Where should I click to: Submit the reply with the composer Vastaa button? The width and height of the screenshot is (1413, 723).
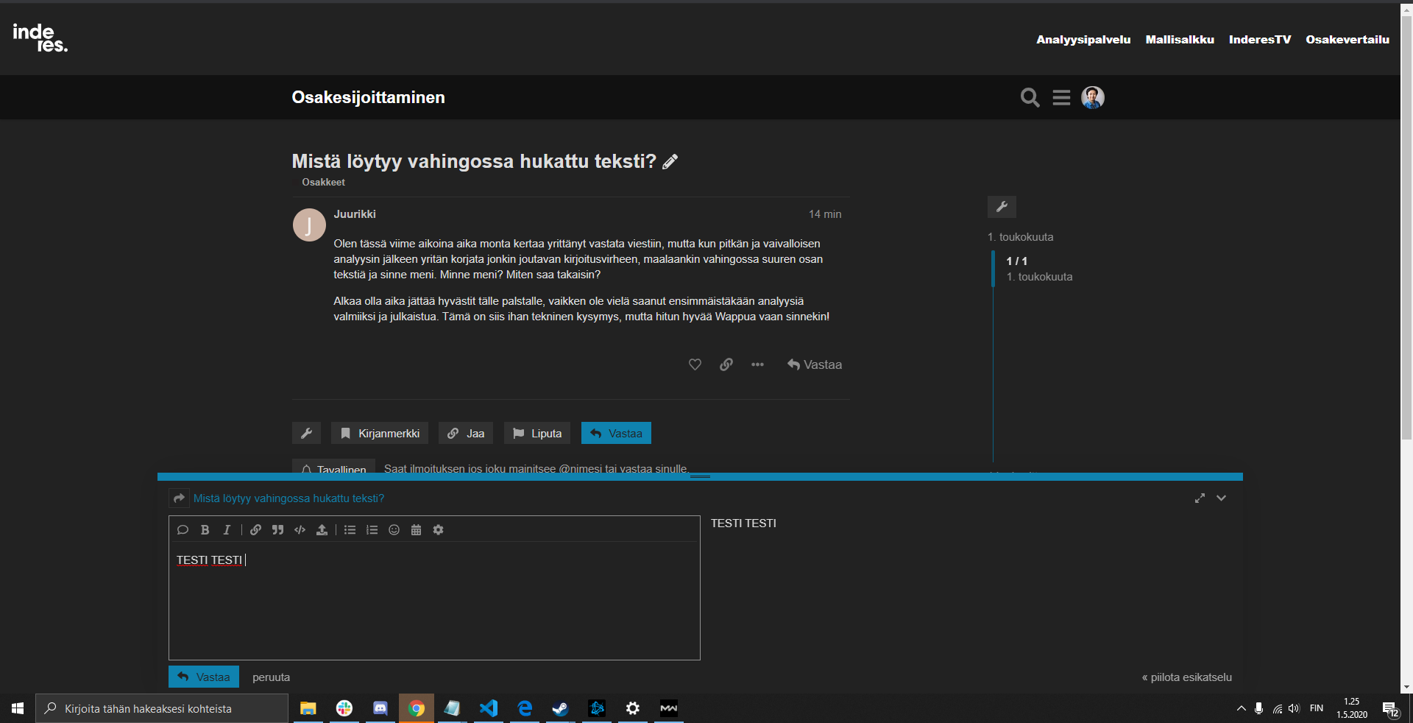(x=204, y=677)
